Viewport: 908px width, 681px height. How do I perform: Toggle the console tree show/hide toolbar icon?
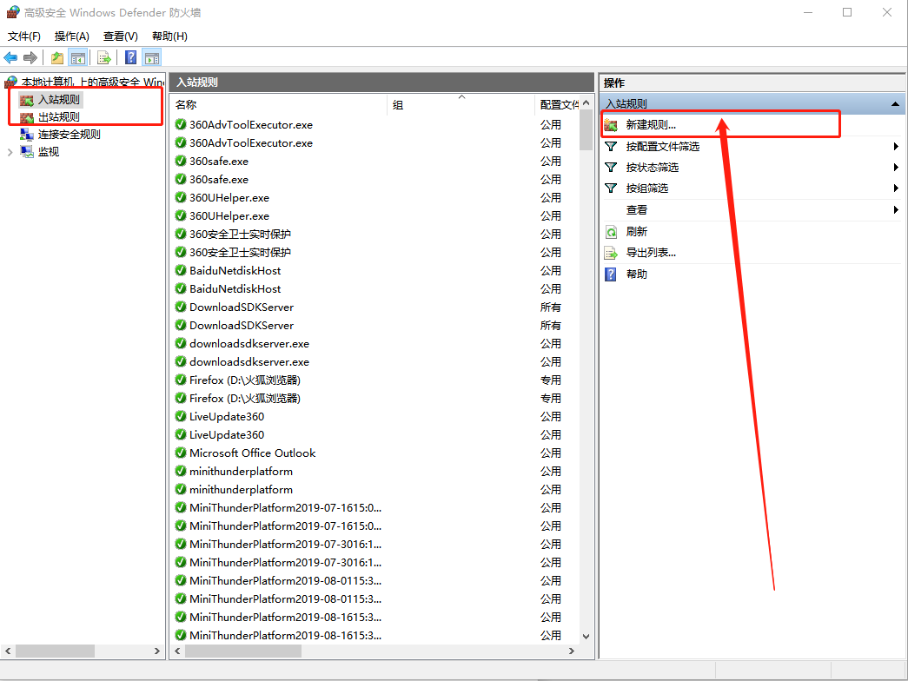[76, 57]
